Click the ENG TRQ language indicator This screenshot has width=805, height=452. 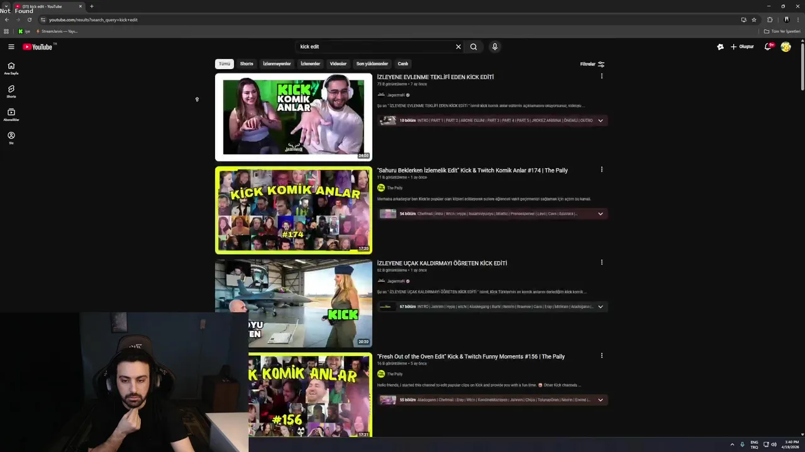[754, 444]
